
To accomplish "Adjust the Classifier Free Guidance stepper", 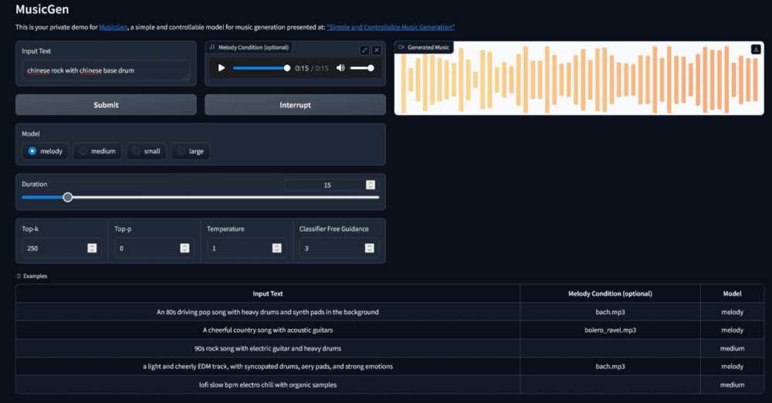I will pyautogui.click(x=369, y=249).
